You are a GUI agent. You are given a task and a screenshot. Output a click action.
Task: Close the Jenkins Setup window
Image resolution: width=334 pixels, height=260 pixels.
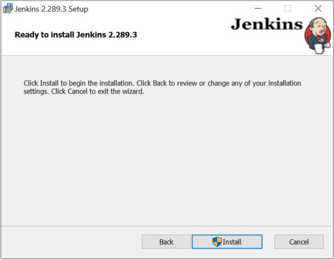318,8
